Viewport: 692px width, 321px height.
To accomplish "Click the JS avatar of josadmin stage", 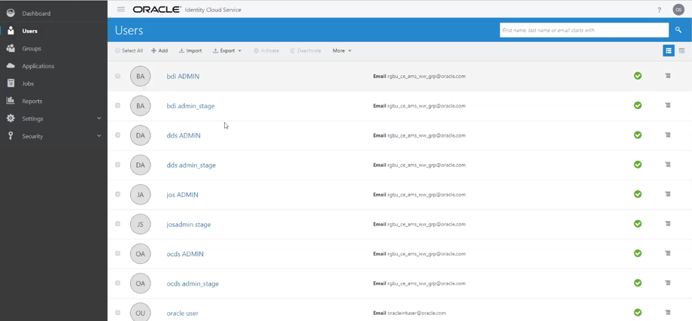I will [141, 224].
